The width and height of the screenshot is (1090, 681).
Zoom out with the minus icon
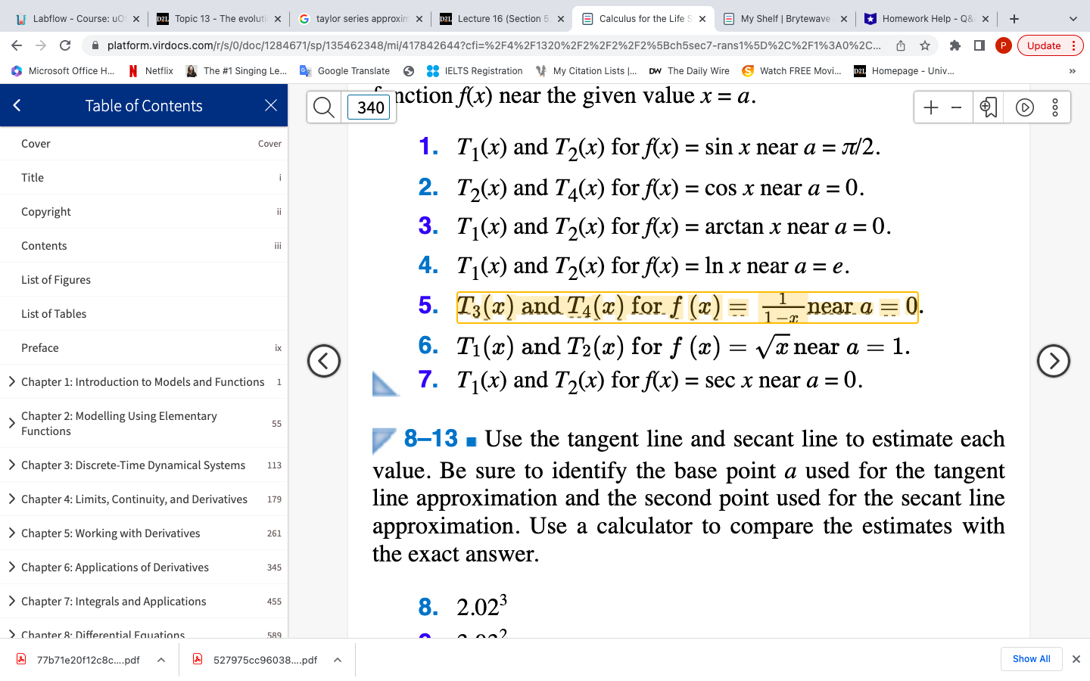click(955, 107)
